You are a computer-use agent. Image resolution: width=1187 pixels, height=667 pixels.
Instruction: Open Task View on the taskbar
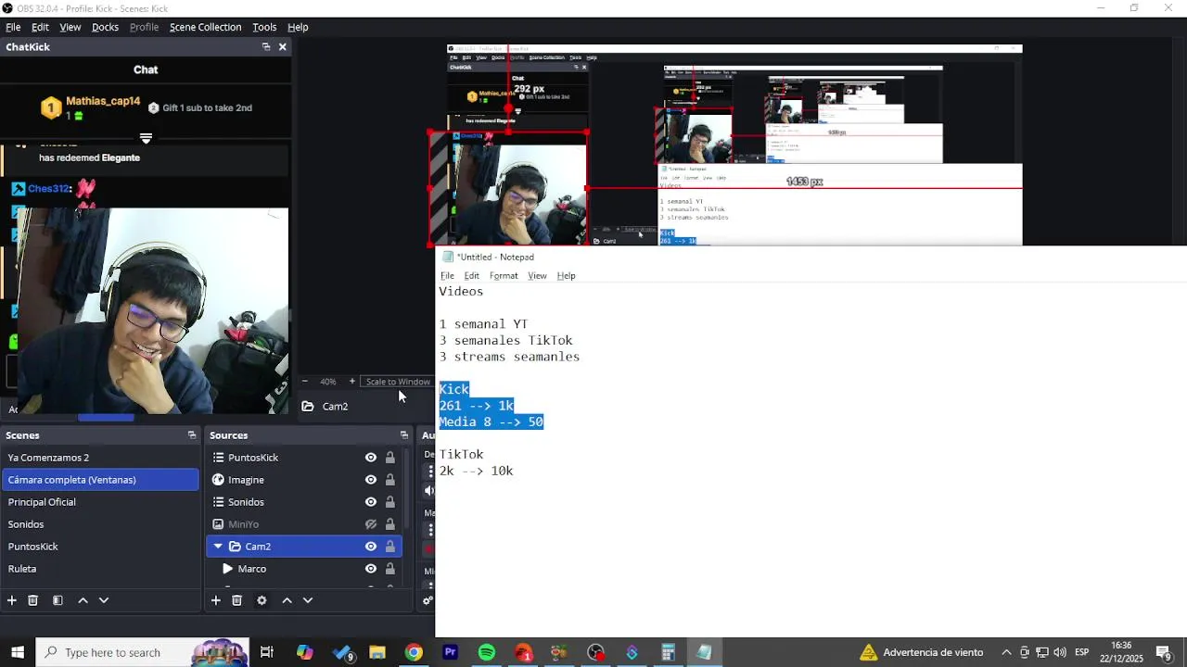tap(266, 653)
